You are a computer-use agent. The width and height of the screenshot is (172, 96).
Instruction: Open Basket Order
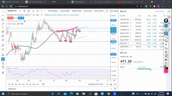tap(77, 11)
